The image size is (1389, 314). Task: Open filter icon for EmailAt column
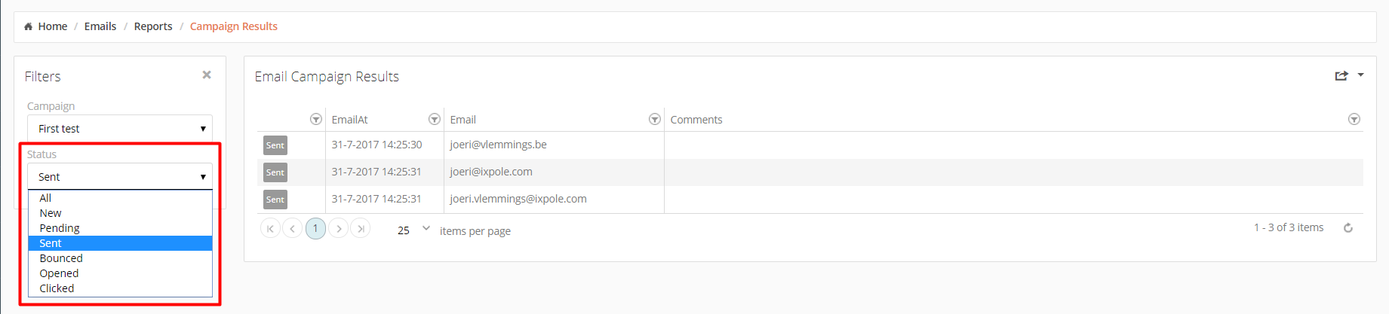point(435,119)
